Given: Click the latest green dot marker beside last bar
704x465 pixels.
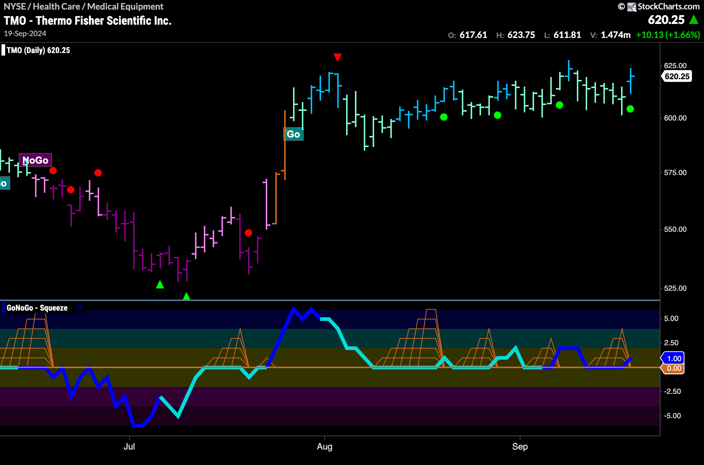Looking at the screenshot, I should click(630, 109).
